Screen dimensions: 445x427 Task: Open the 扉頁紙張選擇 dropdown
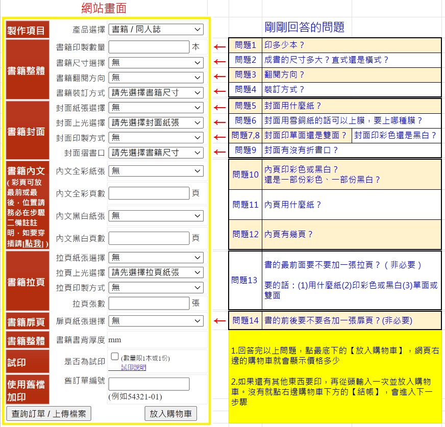click(156, 321)
